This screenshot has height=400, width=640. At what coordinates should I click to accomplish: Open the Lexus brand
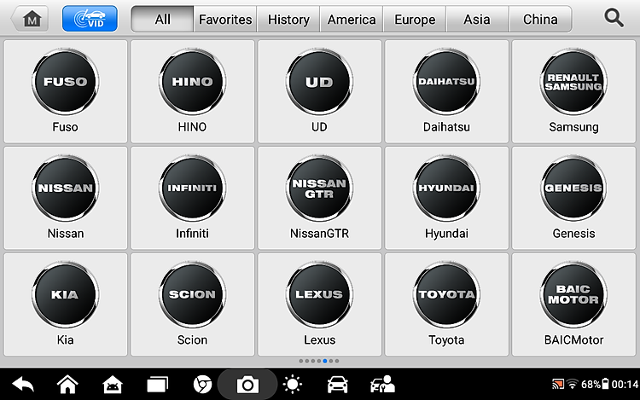[x=320, y=304]
